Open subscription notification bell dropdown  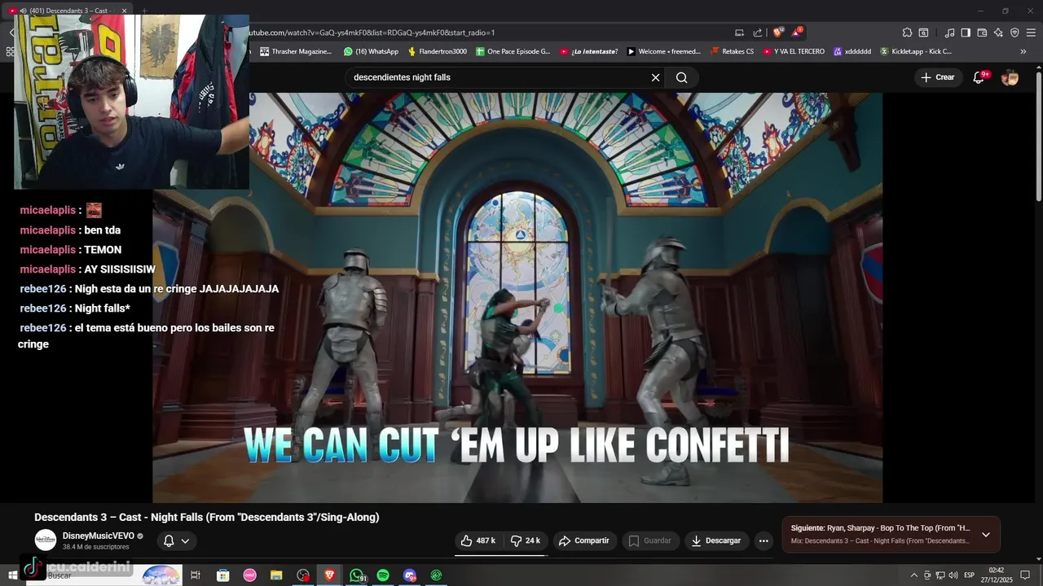point(177,540)
